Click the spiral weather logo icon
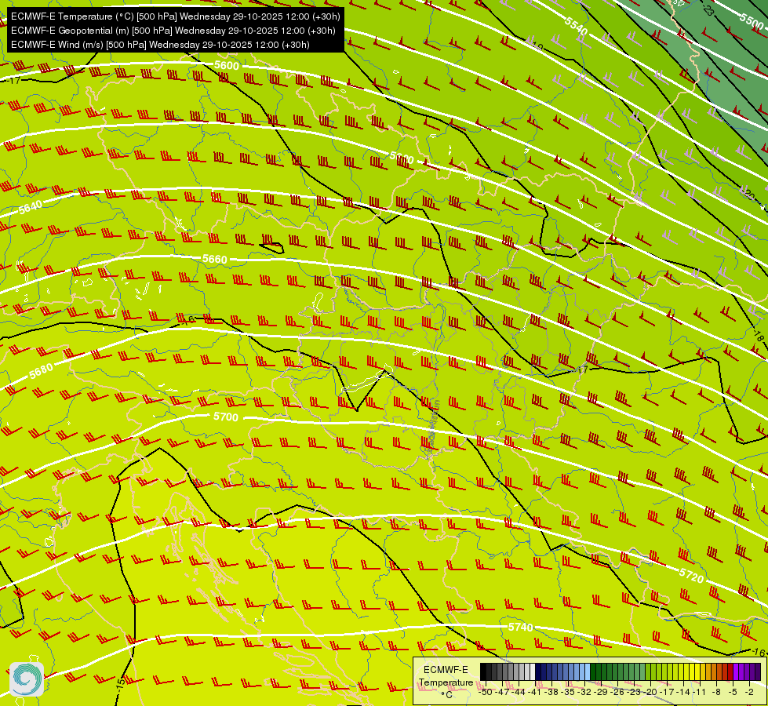 coord(27,679)
